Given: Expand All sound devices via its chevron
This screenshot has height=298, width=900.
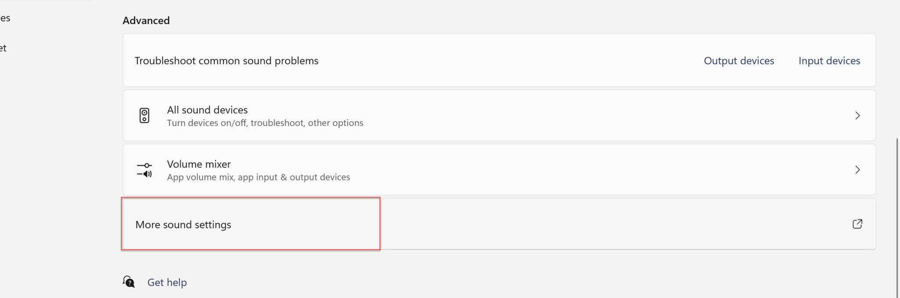Looking at the screenshot, I should coord(857,115).
